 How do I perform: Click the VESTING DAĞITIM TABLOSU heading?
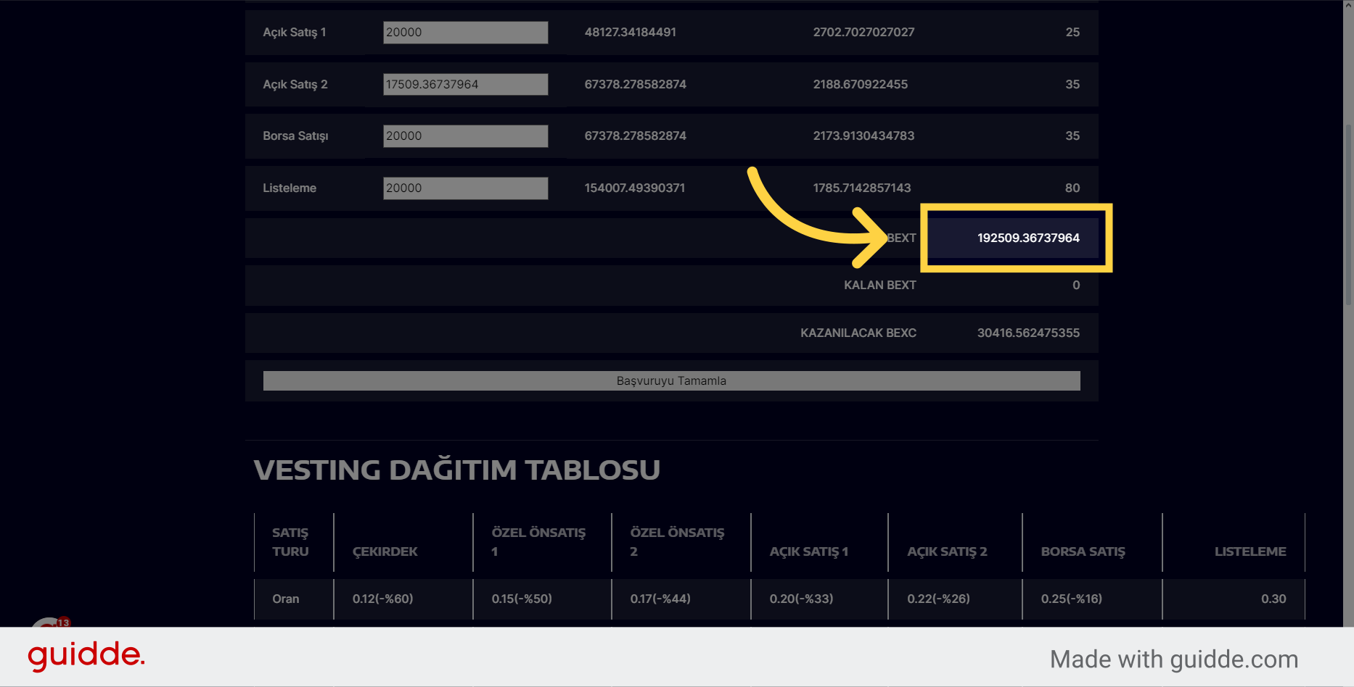(x=456, y=470)
